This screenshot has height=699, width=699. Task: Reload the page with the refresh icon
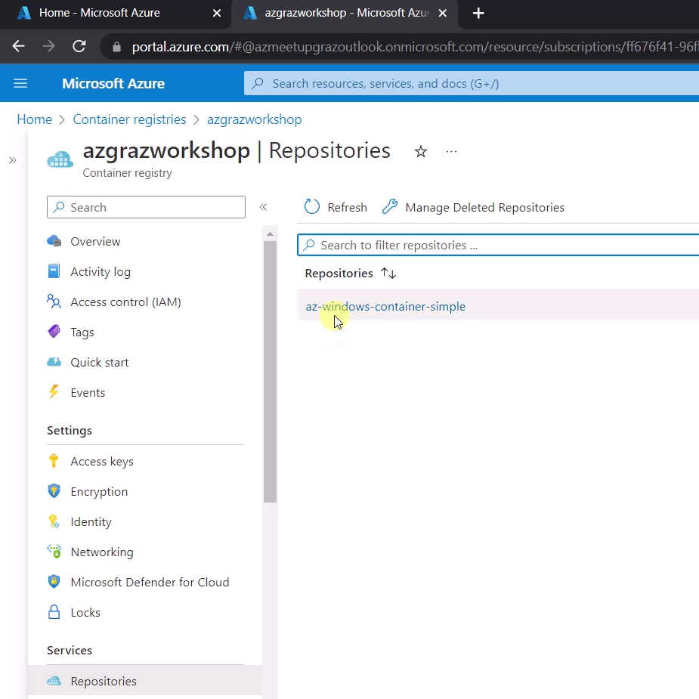[79, 46]
